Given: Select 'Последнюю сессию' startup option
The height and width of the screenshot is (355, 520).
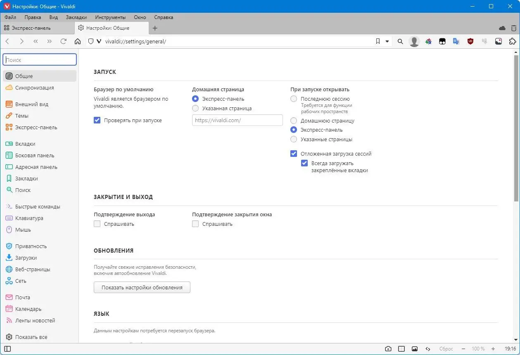Looking at the screenshot, I should (x=294, y=99).
